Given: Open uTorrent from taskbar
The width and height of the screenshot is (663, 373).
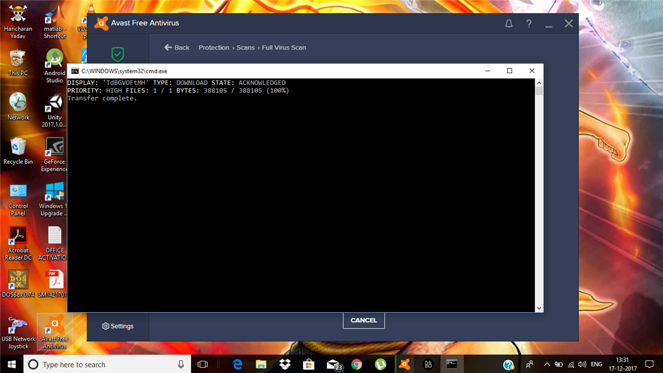Looking at the screenshot, I should (380, 364).
